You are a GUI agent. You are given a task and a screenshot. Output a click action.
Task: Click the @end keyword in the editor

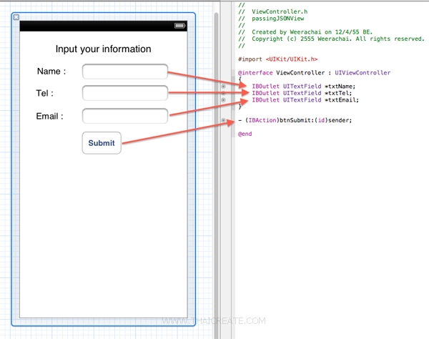245,134
